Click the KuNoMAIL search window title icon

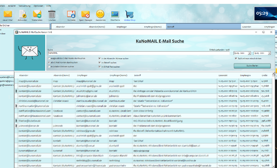coord(17,32)
